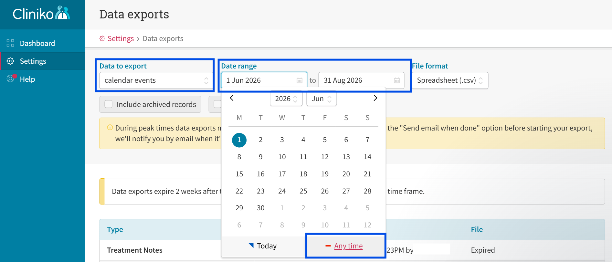Click the Cliniko logo
612x262 pixels.
coord(41,14)
